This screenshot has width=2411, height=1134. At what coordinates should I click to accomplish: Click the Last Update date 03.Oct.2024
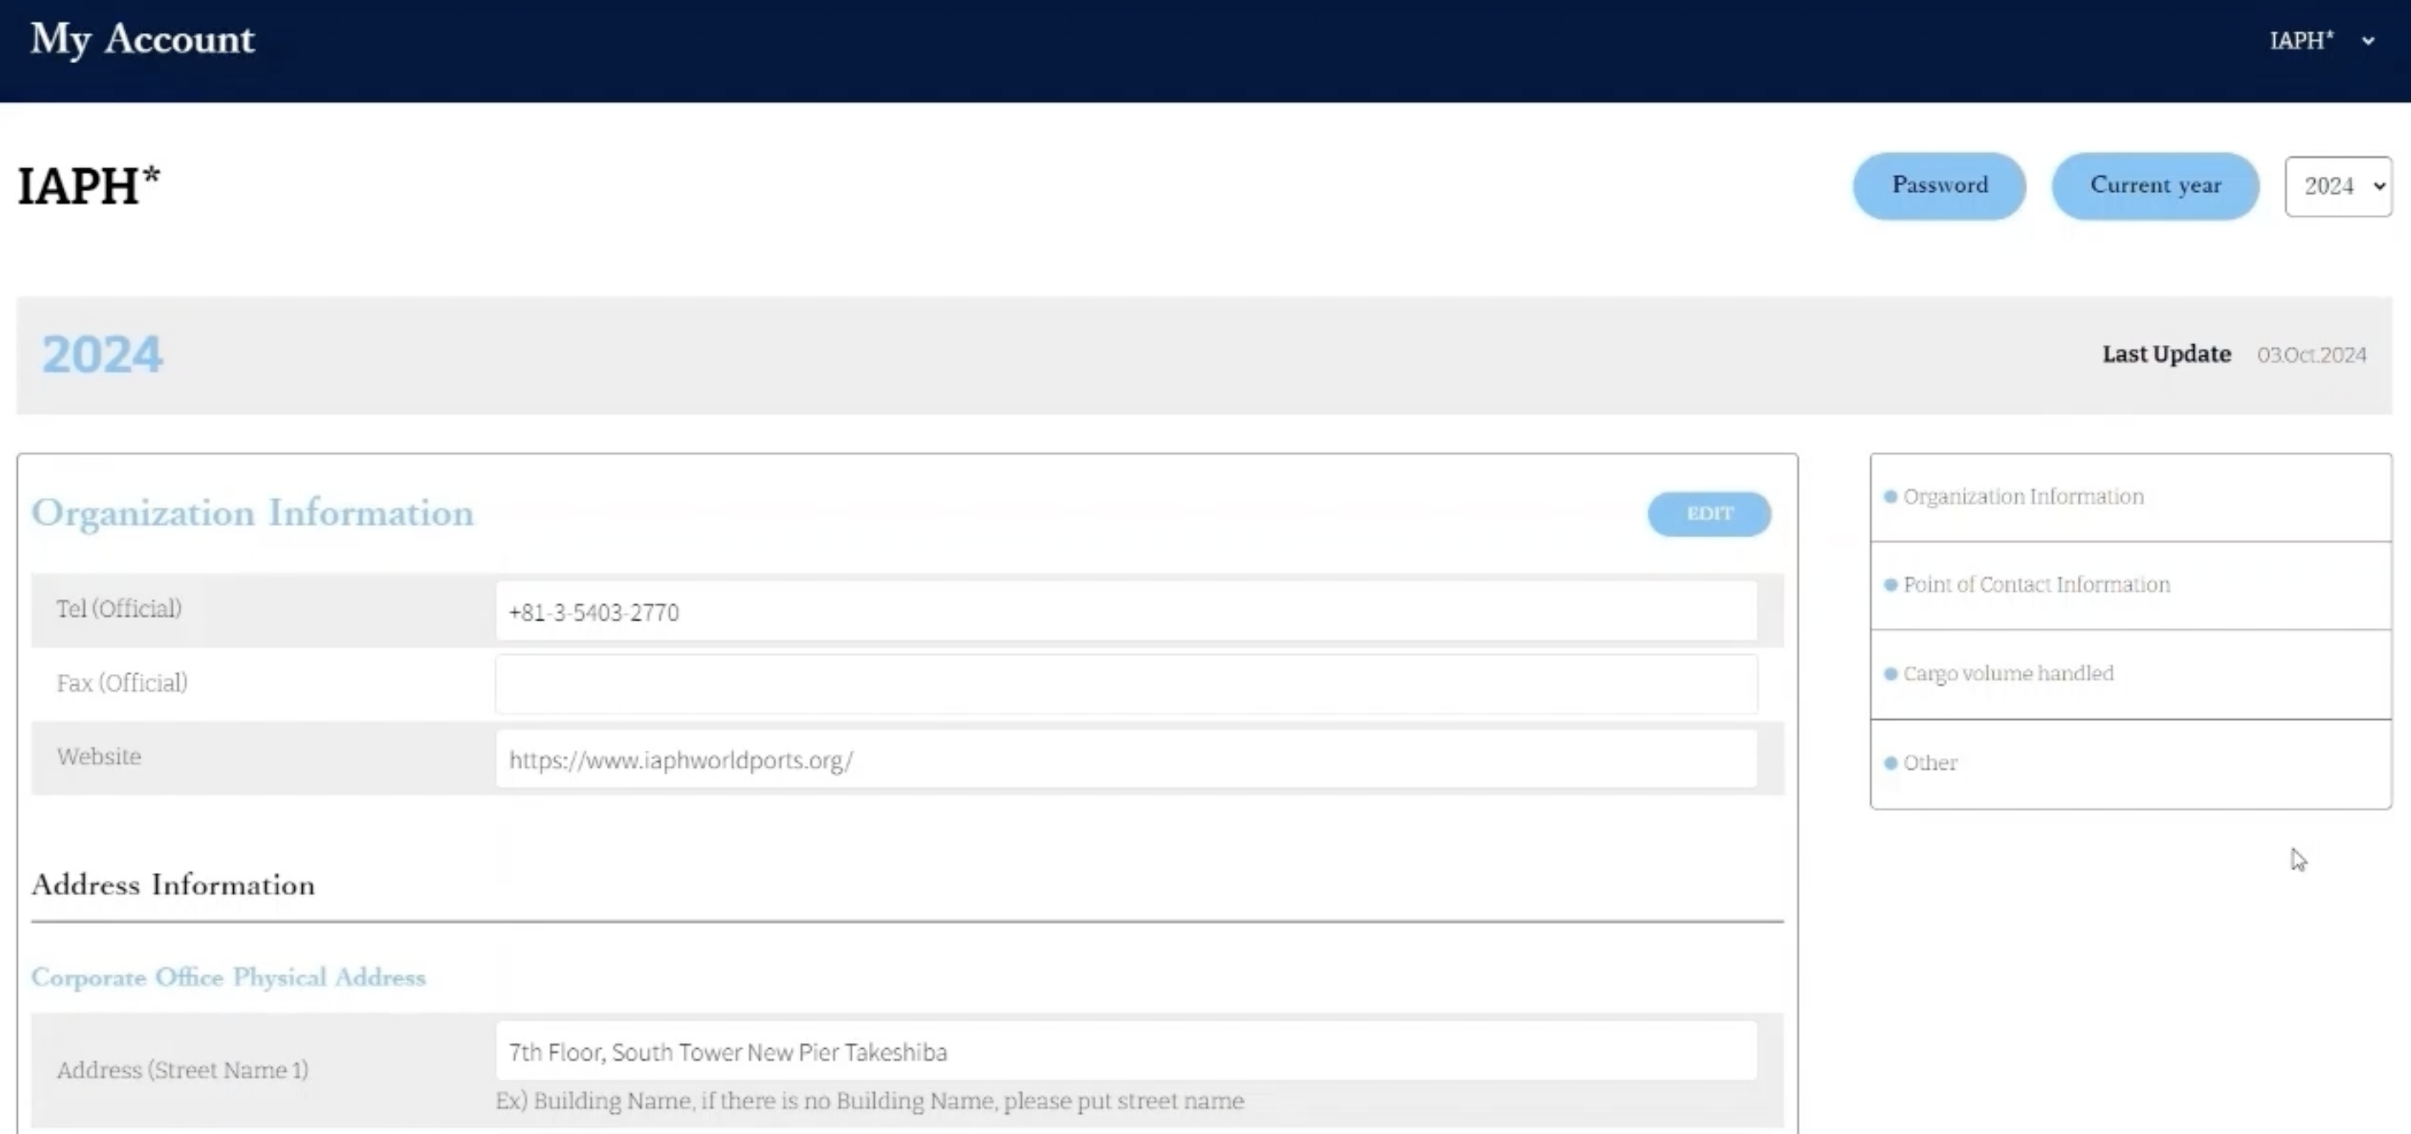(2311, 355)
